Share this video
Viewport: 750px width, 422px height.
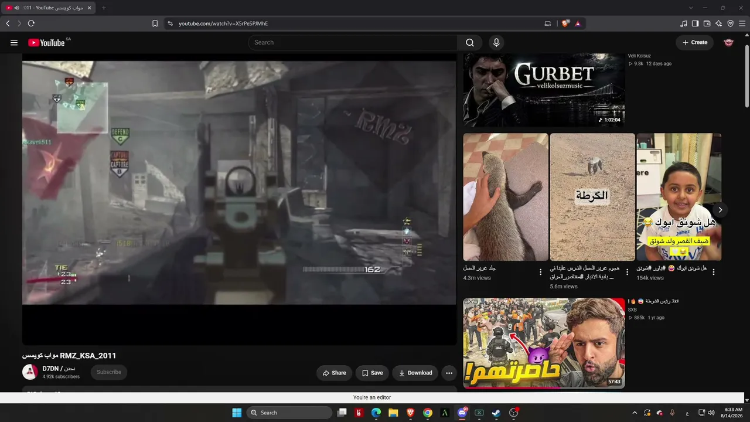pyautogui.click(x=334, y=373)
